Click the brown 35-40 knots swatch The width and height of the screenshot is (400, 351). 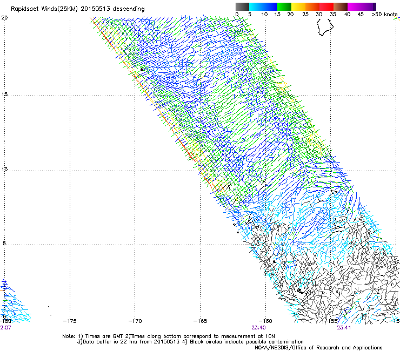(341, 6)
